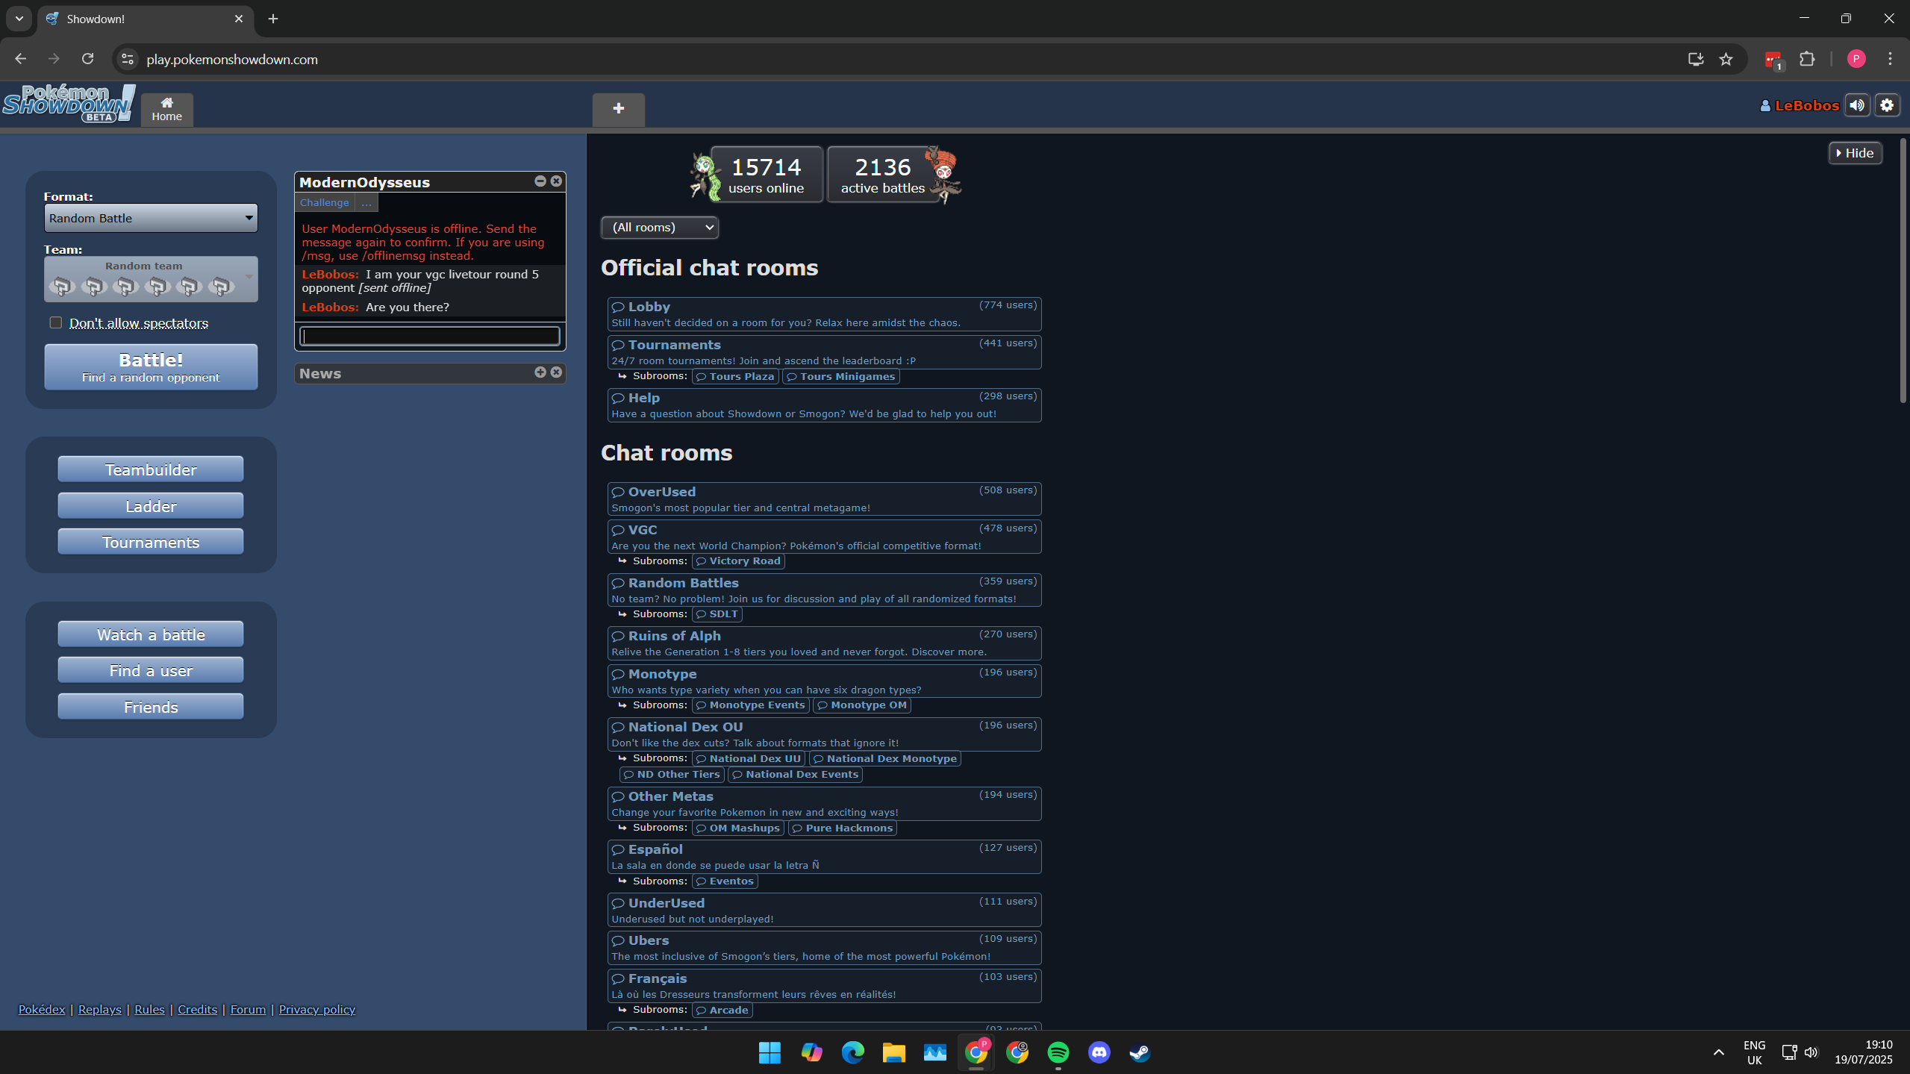Open Spotify from the taskbar
The image size is (1910, 1074).
tap(1058, 1052)
